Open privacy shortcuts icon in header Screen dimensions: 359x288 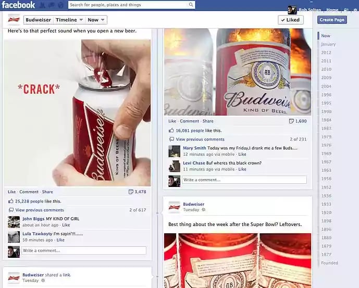point(346,10)
